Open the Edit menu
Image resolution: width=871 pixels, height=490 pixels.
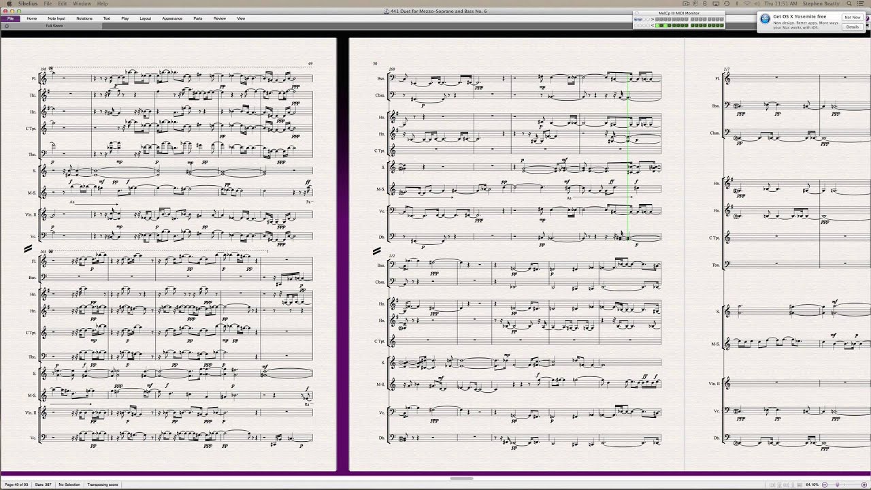point(63,3)
